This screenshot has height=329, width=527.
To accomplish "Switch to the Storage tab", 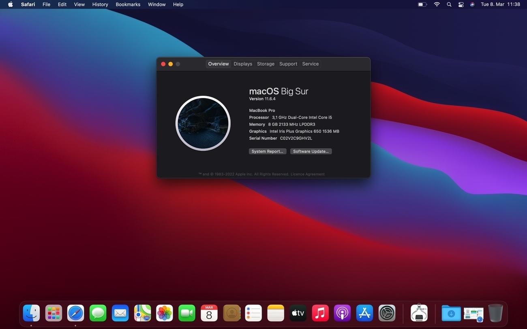I will click(x=266, y=64).
